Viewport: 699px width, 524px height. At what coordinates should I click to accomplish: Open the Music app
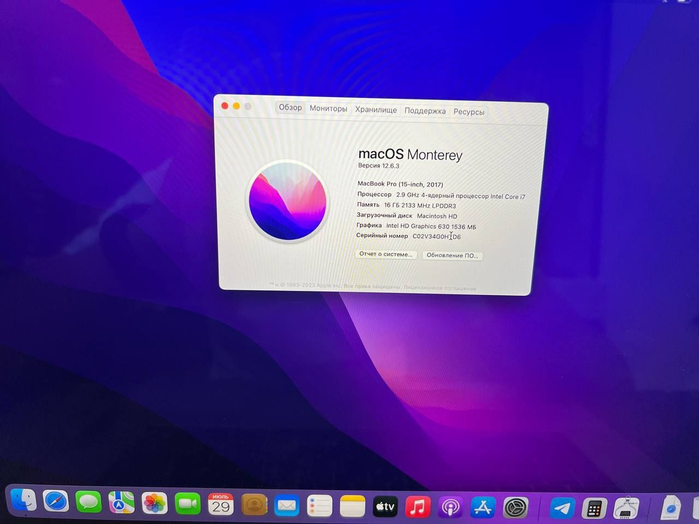coord(418,507)
